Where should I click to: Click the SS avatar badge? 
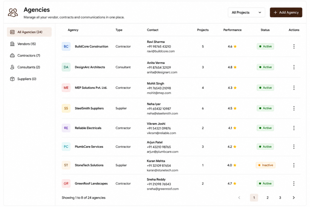[66, 108]
